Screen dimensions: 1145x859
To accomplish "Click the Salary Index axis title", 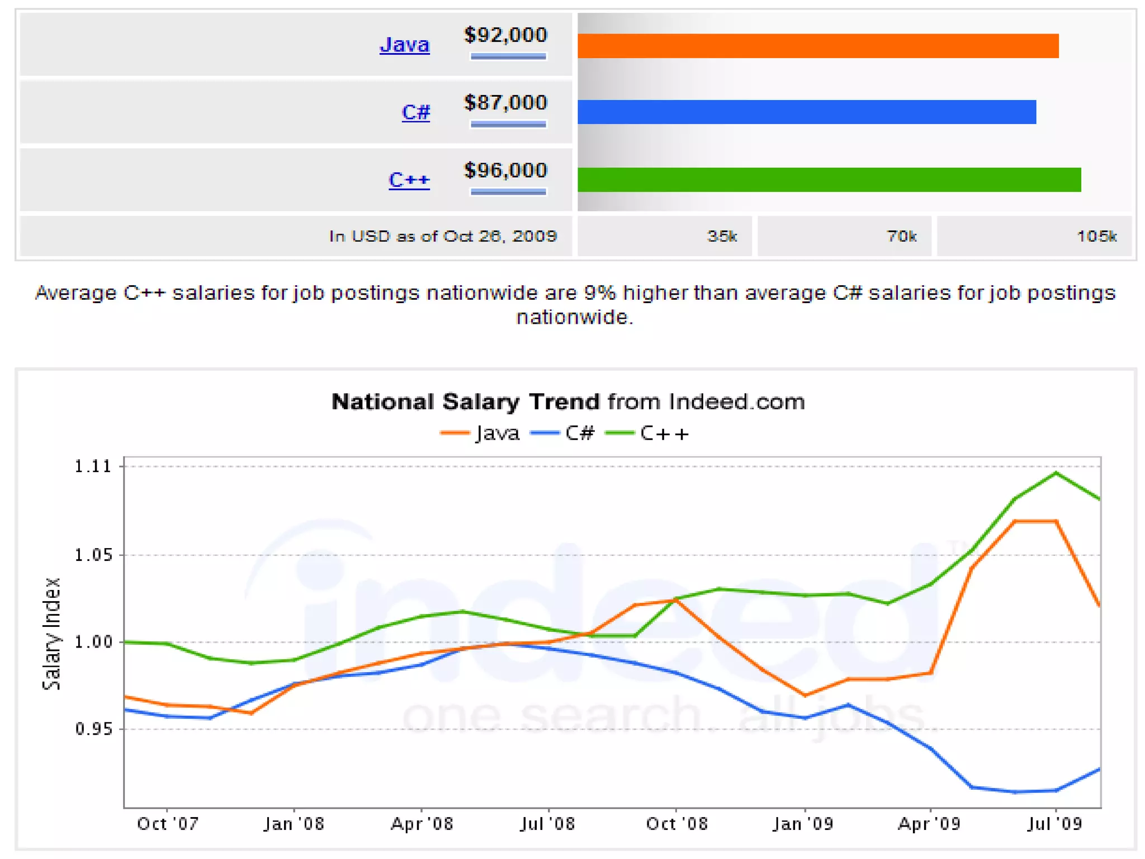I will click(x=51, y=634).
